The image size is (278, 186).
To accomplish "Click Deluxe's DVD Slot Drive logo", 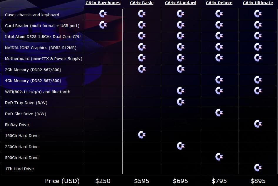I will (219, 113).
